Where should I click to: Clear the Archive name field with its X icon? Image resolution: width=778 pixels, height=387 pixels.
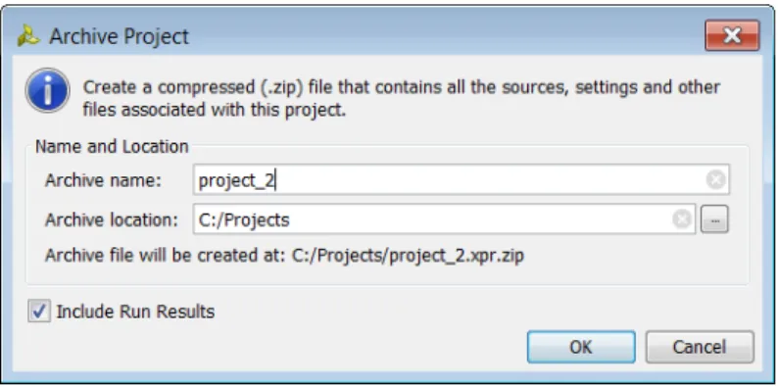715,179
